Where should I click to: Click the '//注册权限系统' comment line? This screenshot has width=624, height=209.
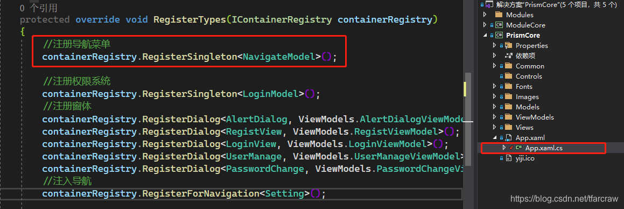[76, 82]
